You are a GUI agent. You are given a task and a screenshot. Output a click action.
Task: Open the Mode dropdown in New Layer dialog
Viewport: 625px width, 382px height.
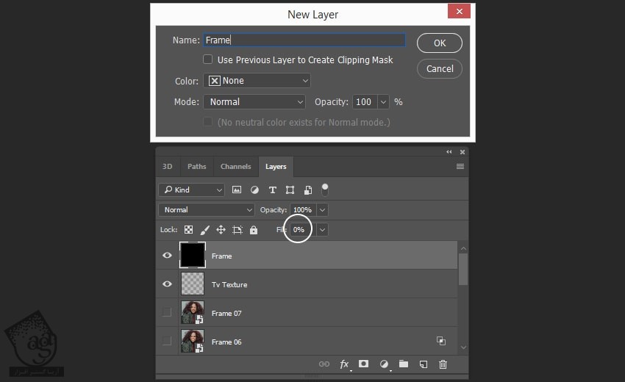pos(254,102)
